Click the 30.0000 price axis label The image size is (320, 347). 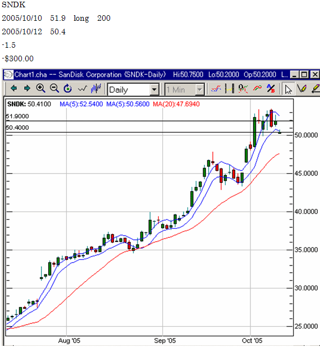pos(306,288)
